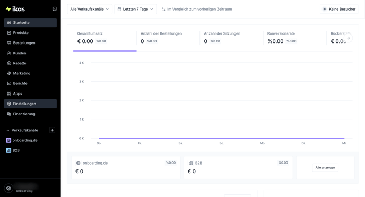The image size is (365, 197).
Task: Open Marketing section
Action: coord(30,73)
